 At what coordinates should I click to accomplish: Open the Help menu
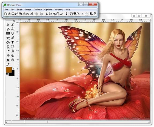click(68, 10)
